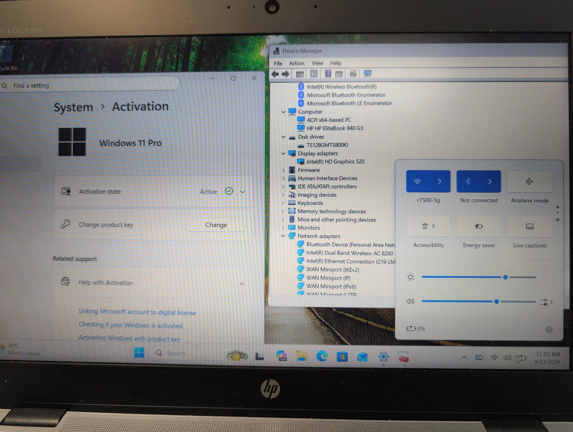Collapse the Display adapters node
The height and width of the screenshot is (432, 573).
pyautogui.click(x=283, y=153)
